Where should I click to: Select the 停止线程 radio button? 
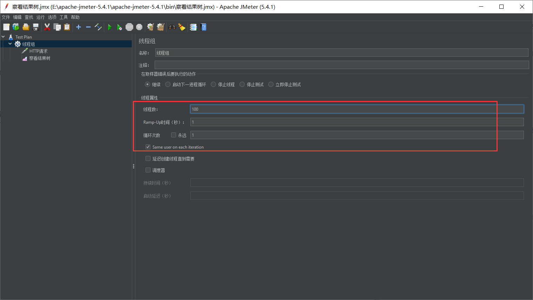click(x=213, y=84)
